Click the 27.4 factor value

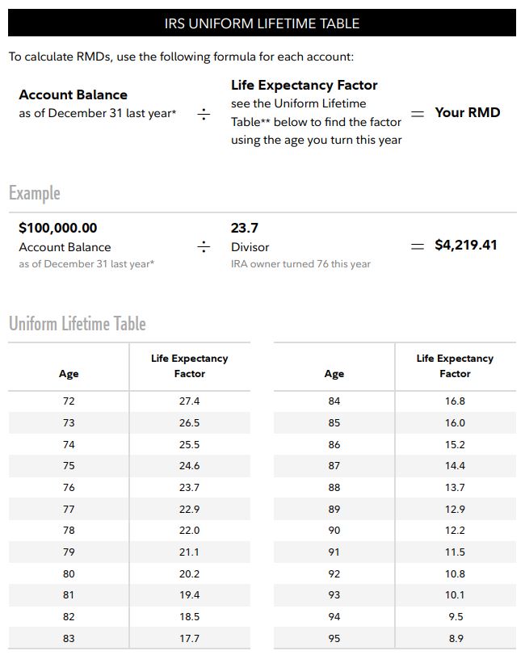[x=189, y=401]
